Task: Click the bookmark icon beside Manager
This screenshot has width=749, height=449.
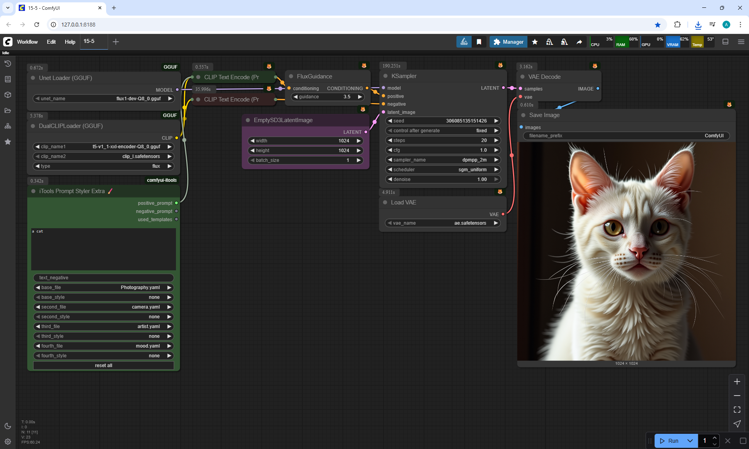Action: (479, 42)
